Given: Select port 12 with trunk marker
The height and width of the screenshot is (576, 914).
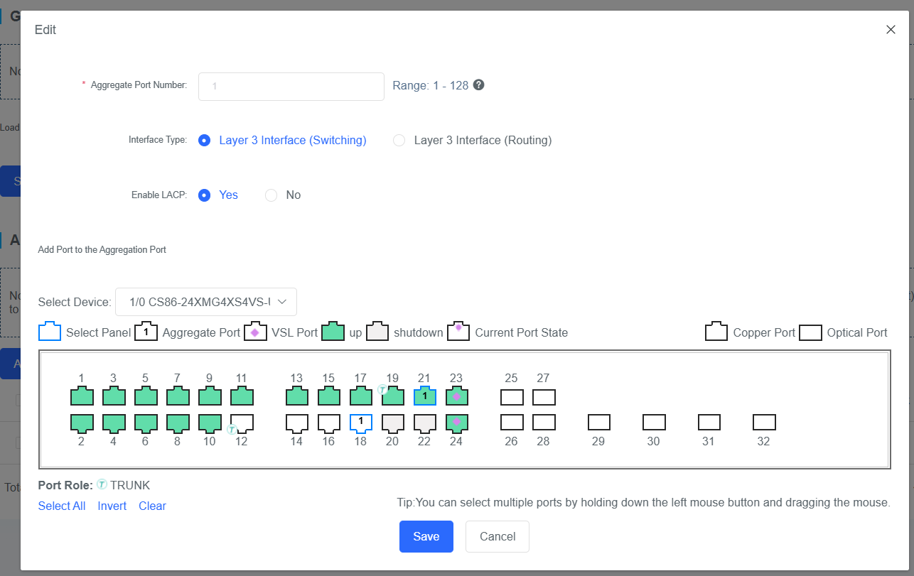Looking at the screenshot, I should click(242, 423).
